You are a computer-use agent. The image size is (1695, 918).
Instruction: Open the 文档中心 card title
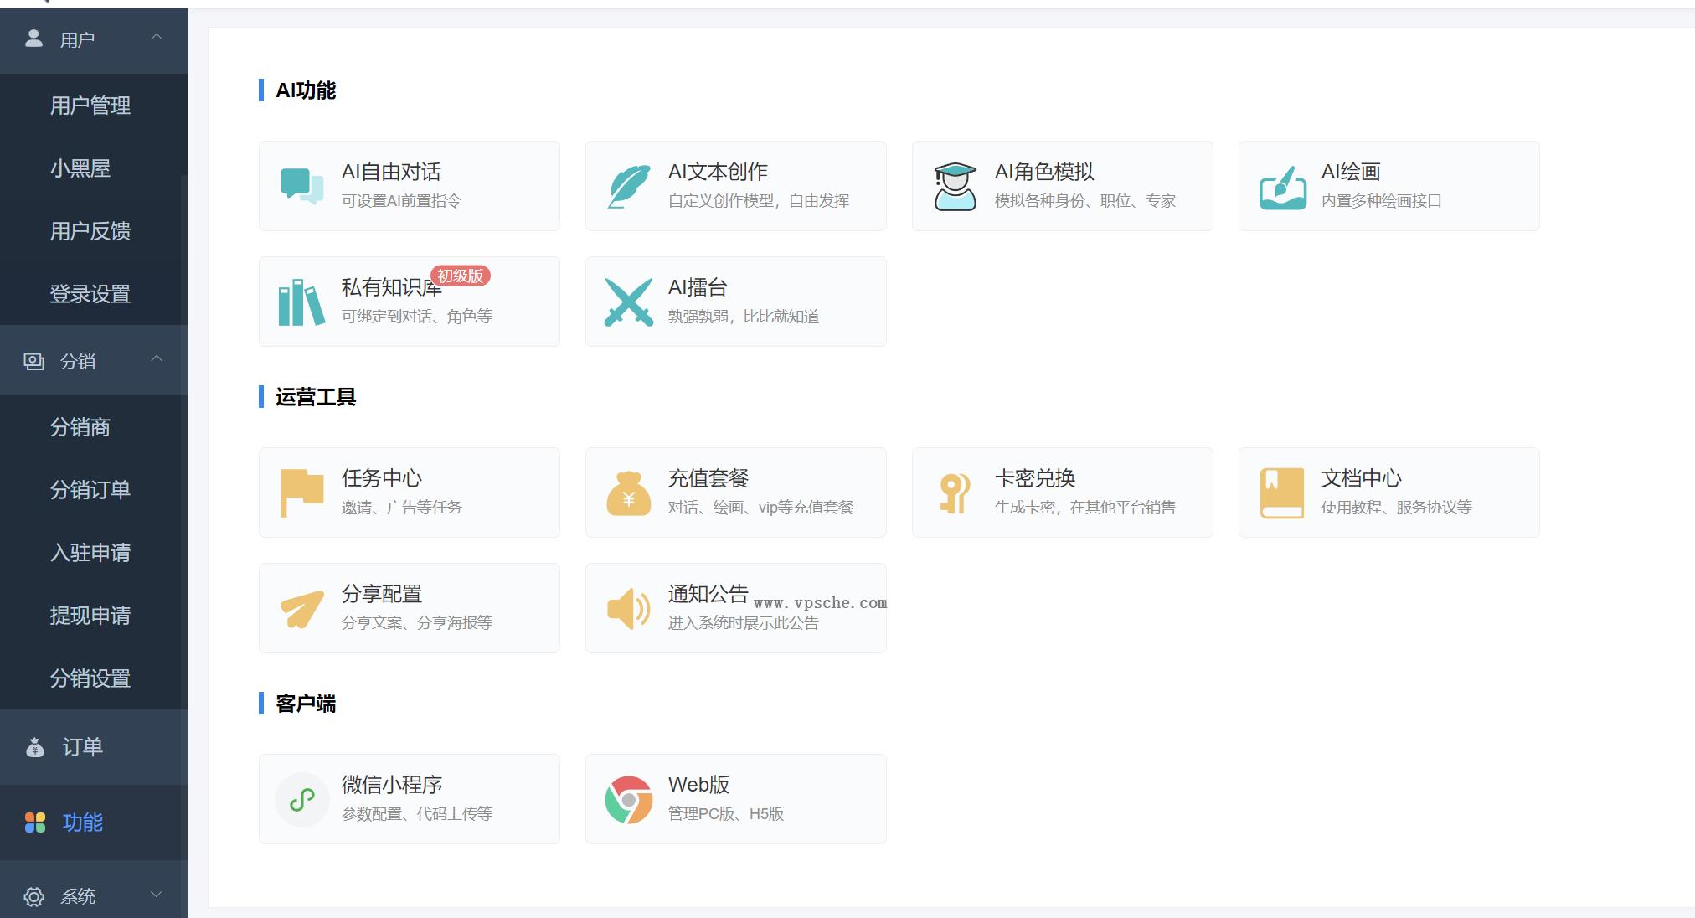1361,478
